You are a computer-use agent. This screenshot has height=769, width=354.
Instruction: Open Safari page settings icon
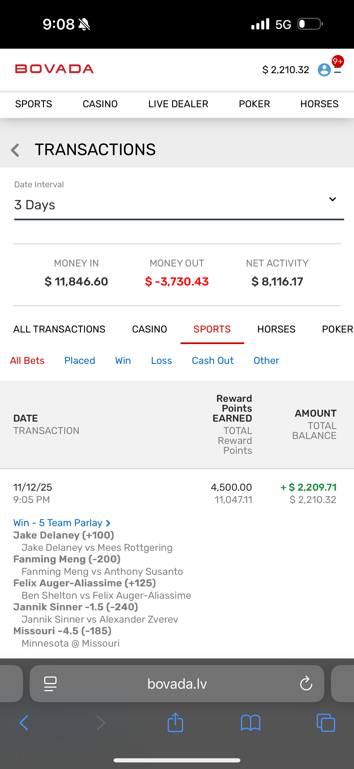tap(50, 684)
